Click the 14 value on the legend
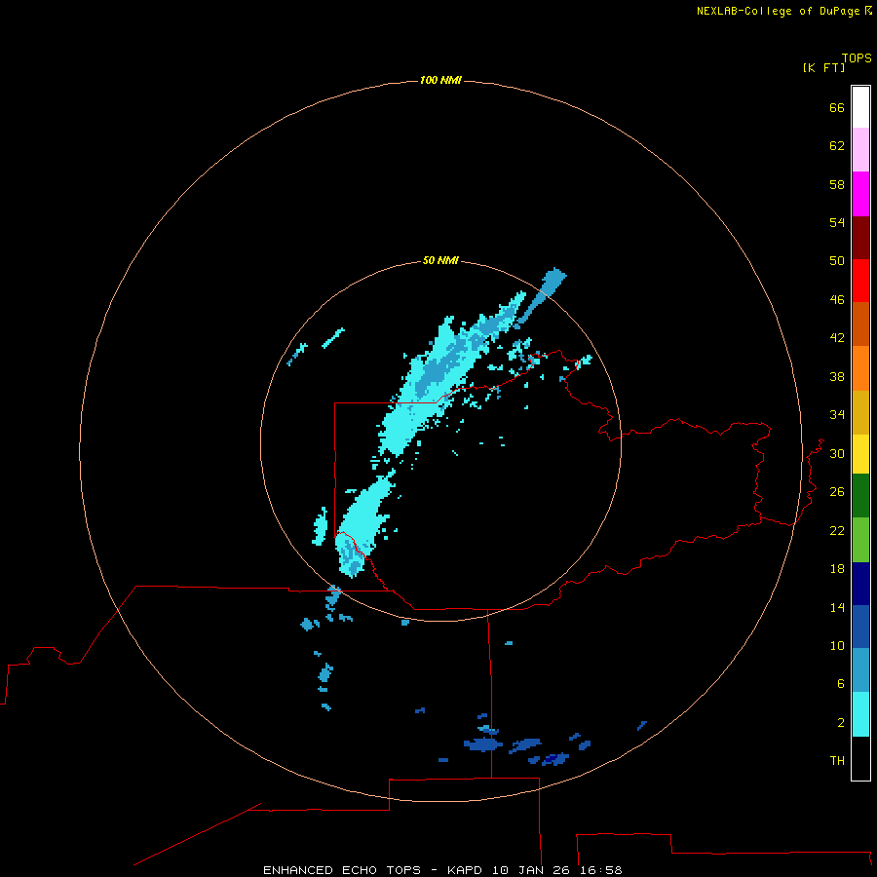 click(837, 607)
